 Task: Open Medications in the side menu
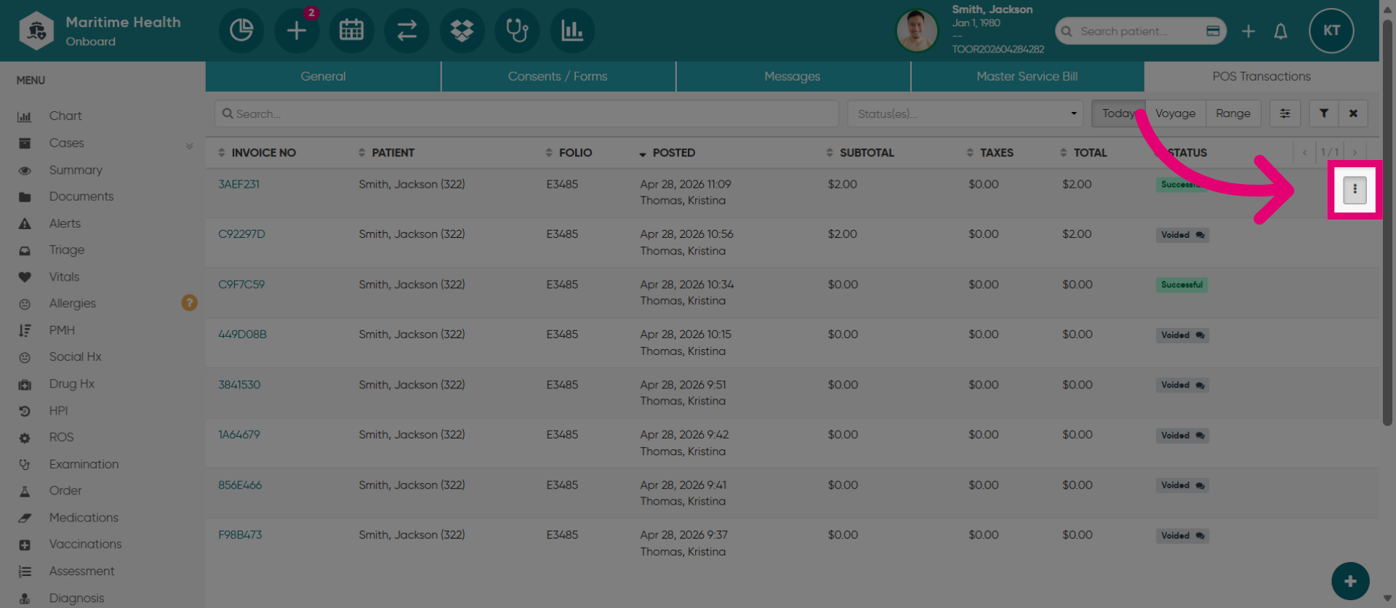(x=84, y=517)
